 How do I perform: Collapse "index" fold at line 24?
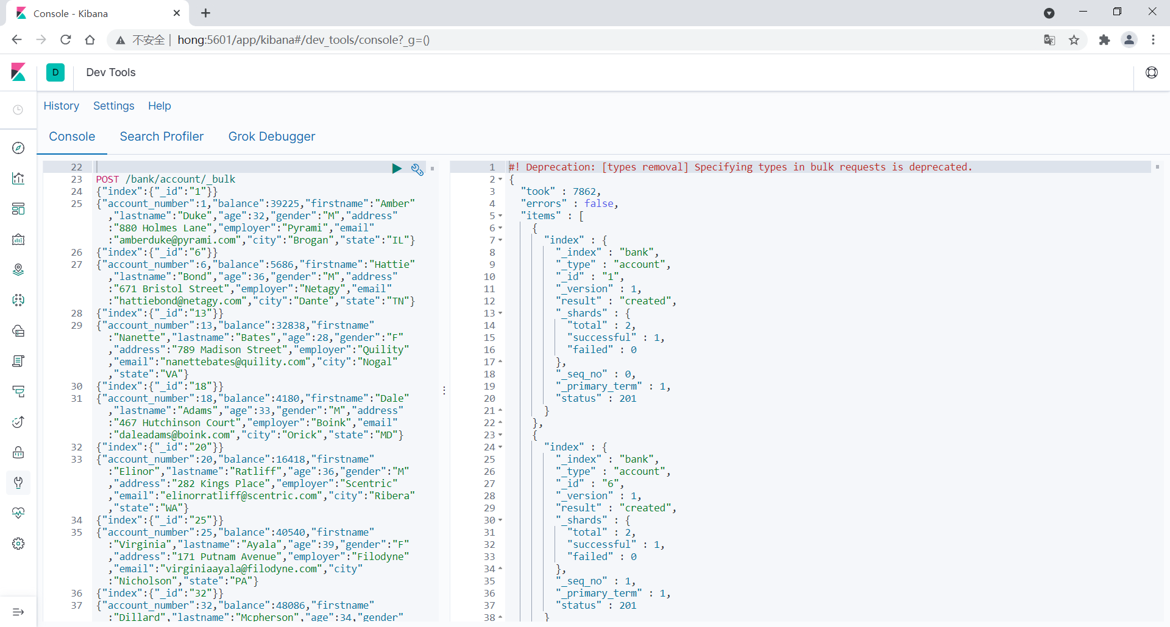click(x=500, y=447)
